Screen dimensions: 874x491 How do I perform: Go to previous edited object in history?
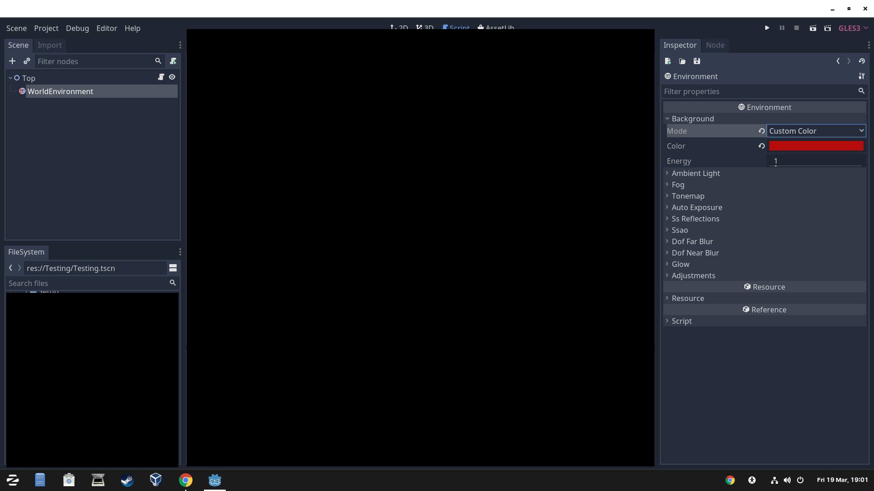[x=838, y=61]
